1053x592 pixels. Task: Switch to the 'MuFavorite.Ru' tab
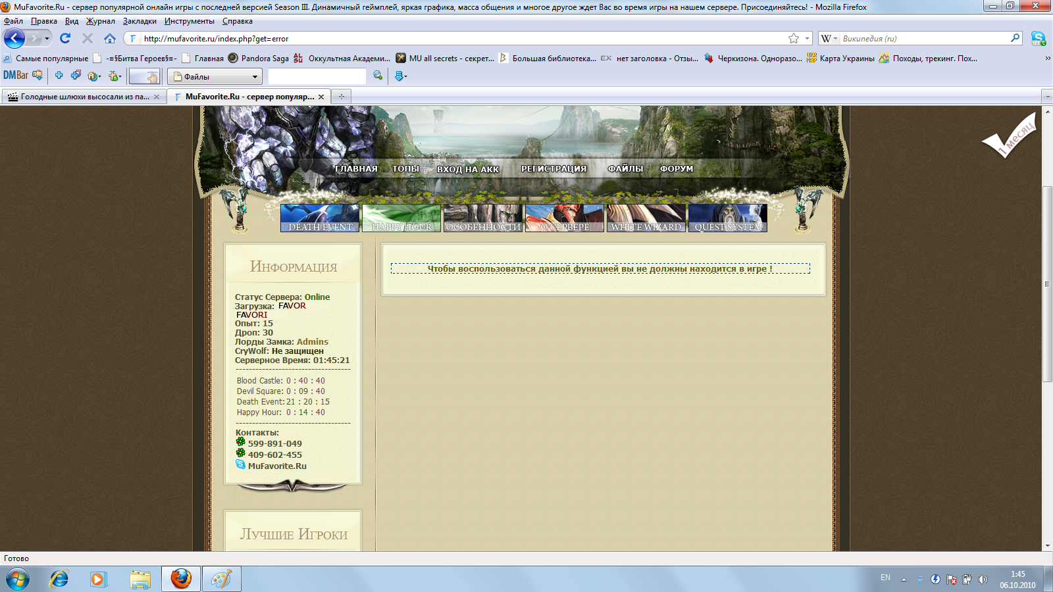click(247, 97)
